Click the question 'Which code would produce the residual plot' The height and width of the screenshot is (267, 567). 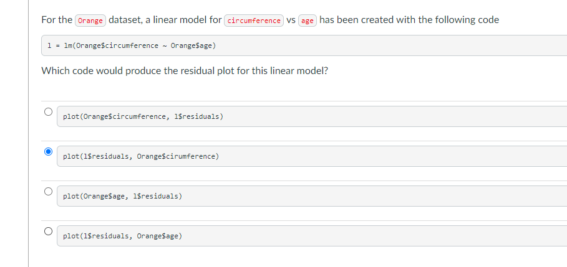click(185, 71)
